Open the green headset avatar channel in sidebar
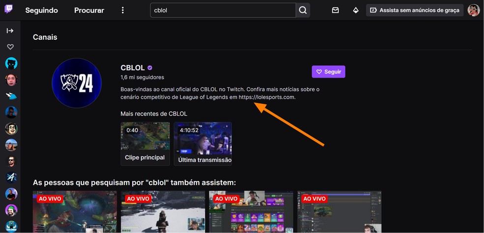 11,210
